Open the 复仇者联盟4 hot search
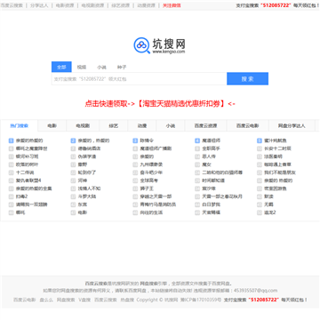Viewport: 320px width, 320px height. click(x=28, y=180)
